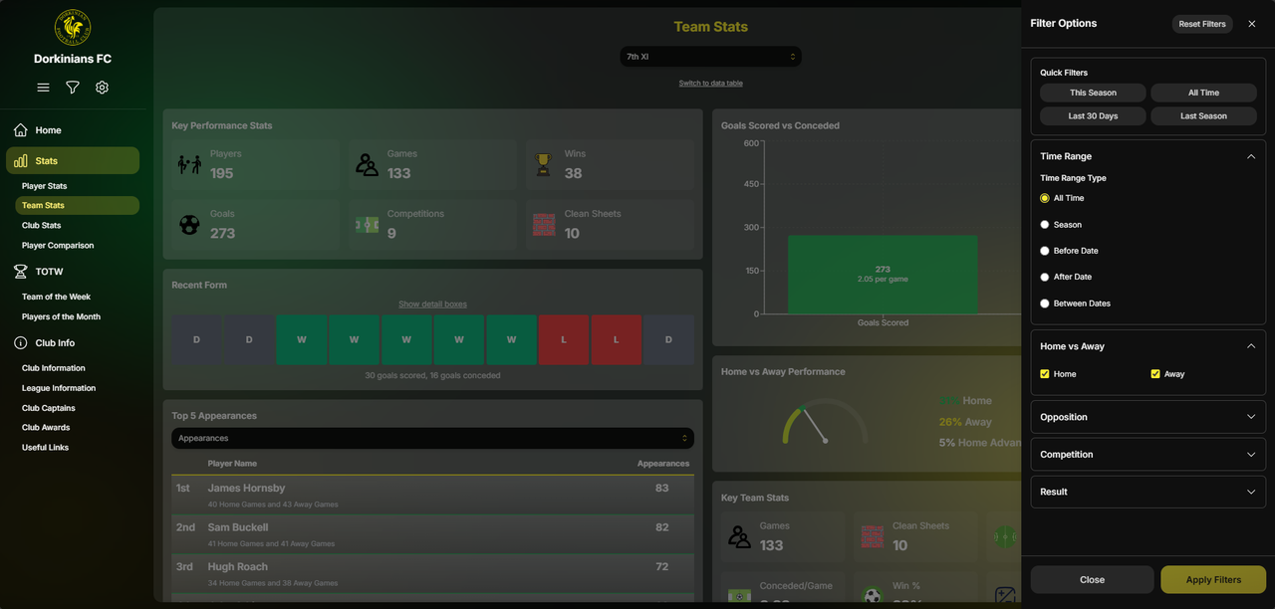Open the 7th XI team dropdown

710,57
